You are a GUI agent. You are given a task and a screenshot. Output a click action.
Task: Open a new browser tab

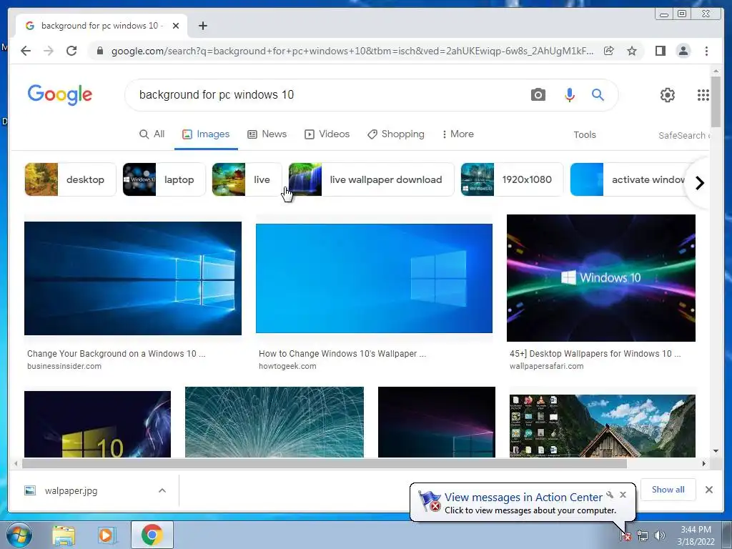202,26
